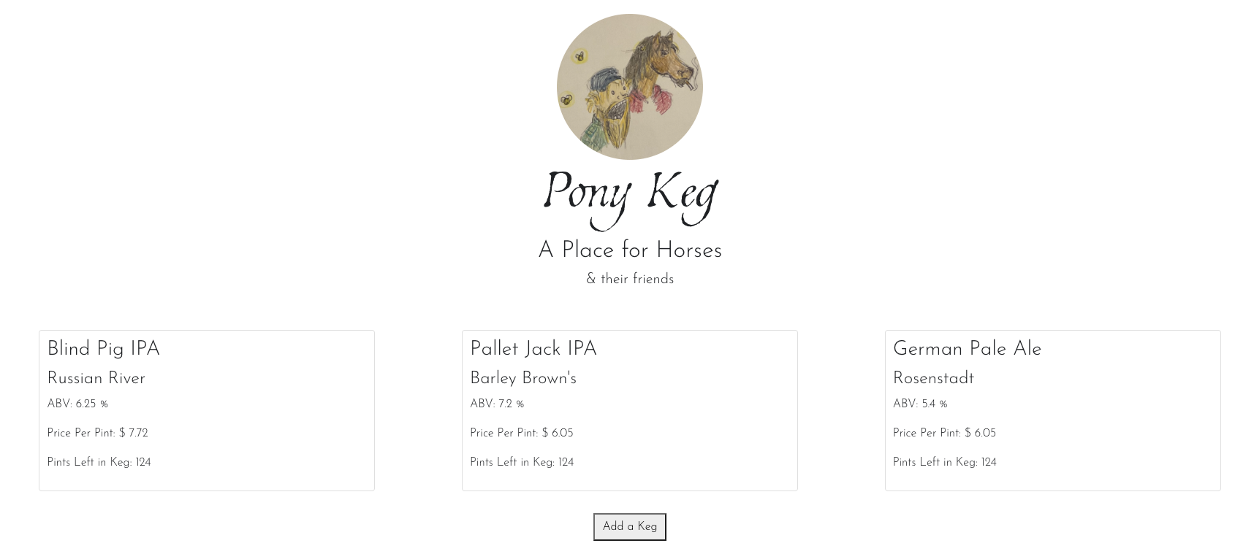This screenshot has width=1254, height=554.
Task: Click the Russian River brewery name
Action: coord(96,379)
